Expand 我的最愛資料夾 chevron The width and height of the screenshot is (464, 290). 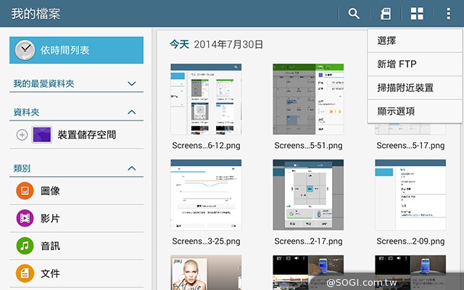click(132, 84)
